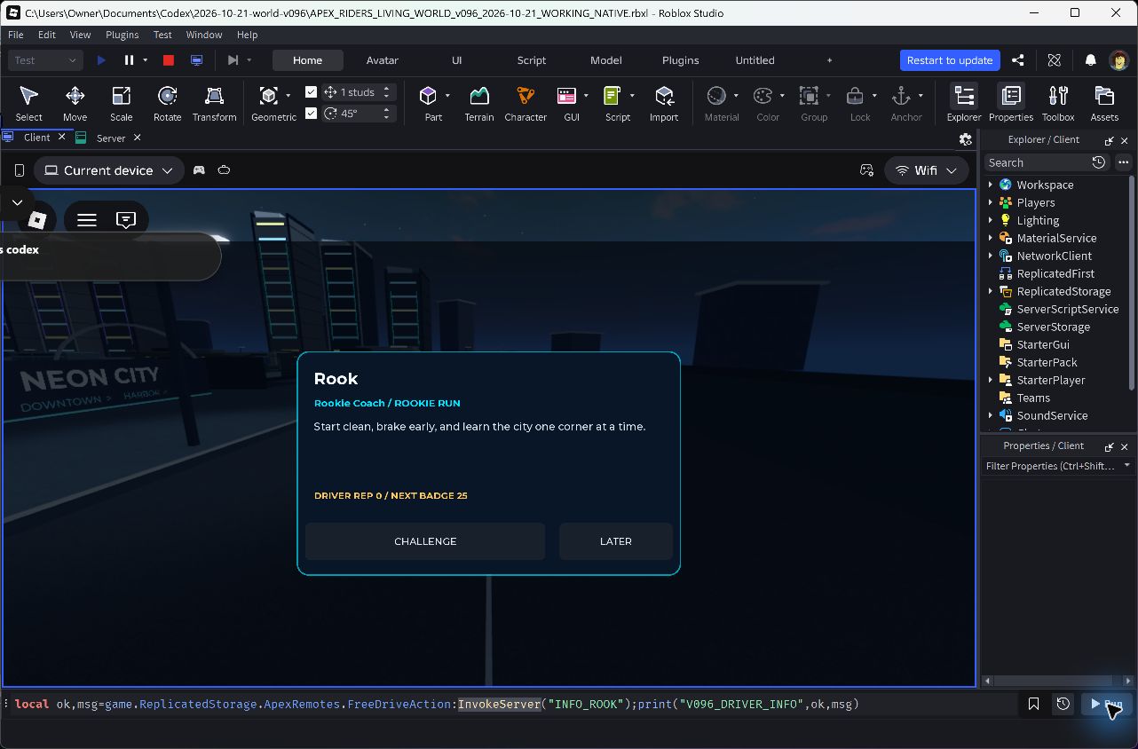Expand the StarterPlayer tree node
This screenshot has height=749, width=1138.
[x=991, y=380]
